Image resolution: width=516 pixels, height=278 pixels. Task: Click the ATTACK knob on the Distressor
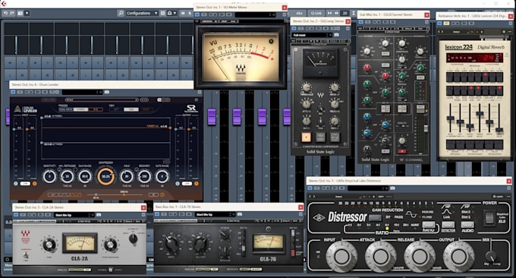(380, 257)
